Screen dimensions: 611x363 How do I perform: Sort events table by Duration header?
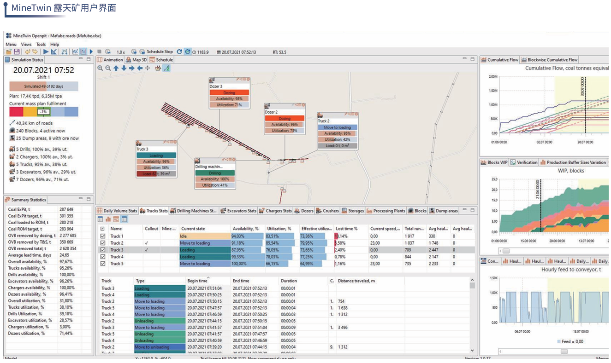[289, 281]
